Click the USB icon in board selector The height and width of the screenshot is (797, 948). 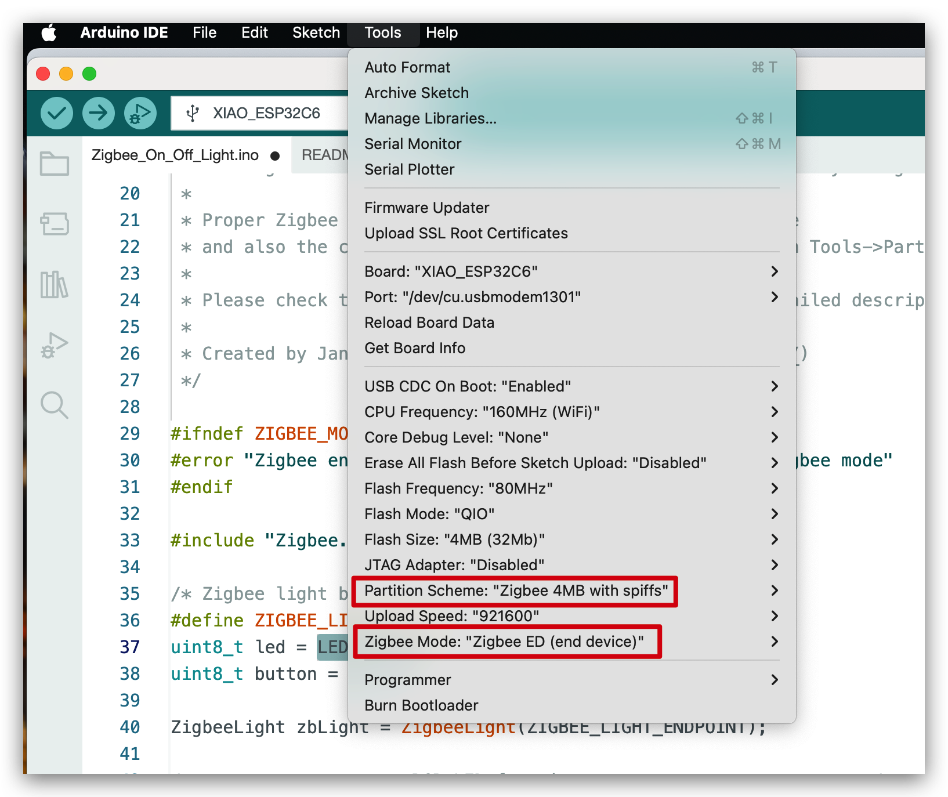click(x=193, y=113)
